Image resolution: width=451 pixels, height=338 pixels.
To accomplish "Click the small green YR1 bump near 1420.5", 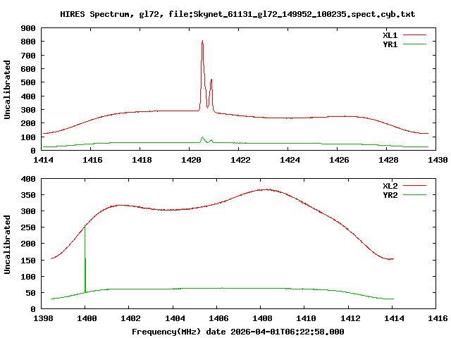I will pos(202,138).
